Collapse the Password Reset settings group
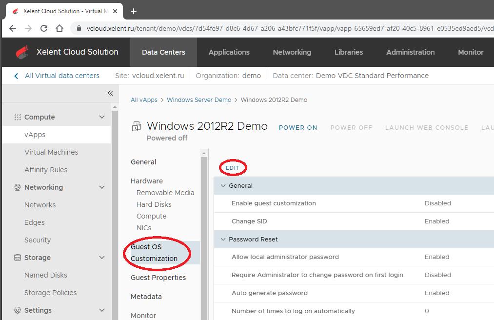 [223, 240]
